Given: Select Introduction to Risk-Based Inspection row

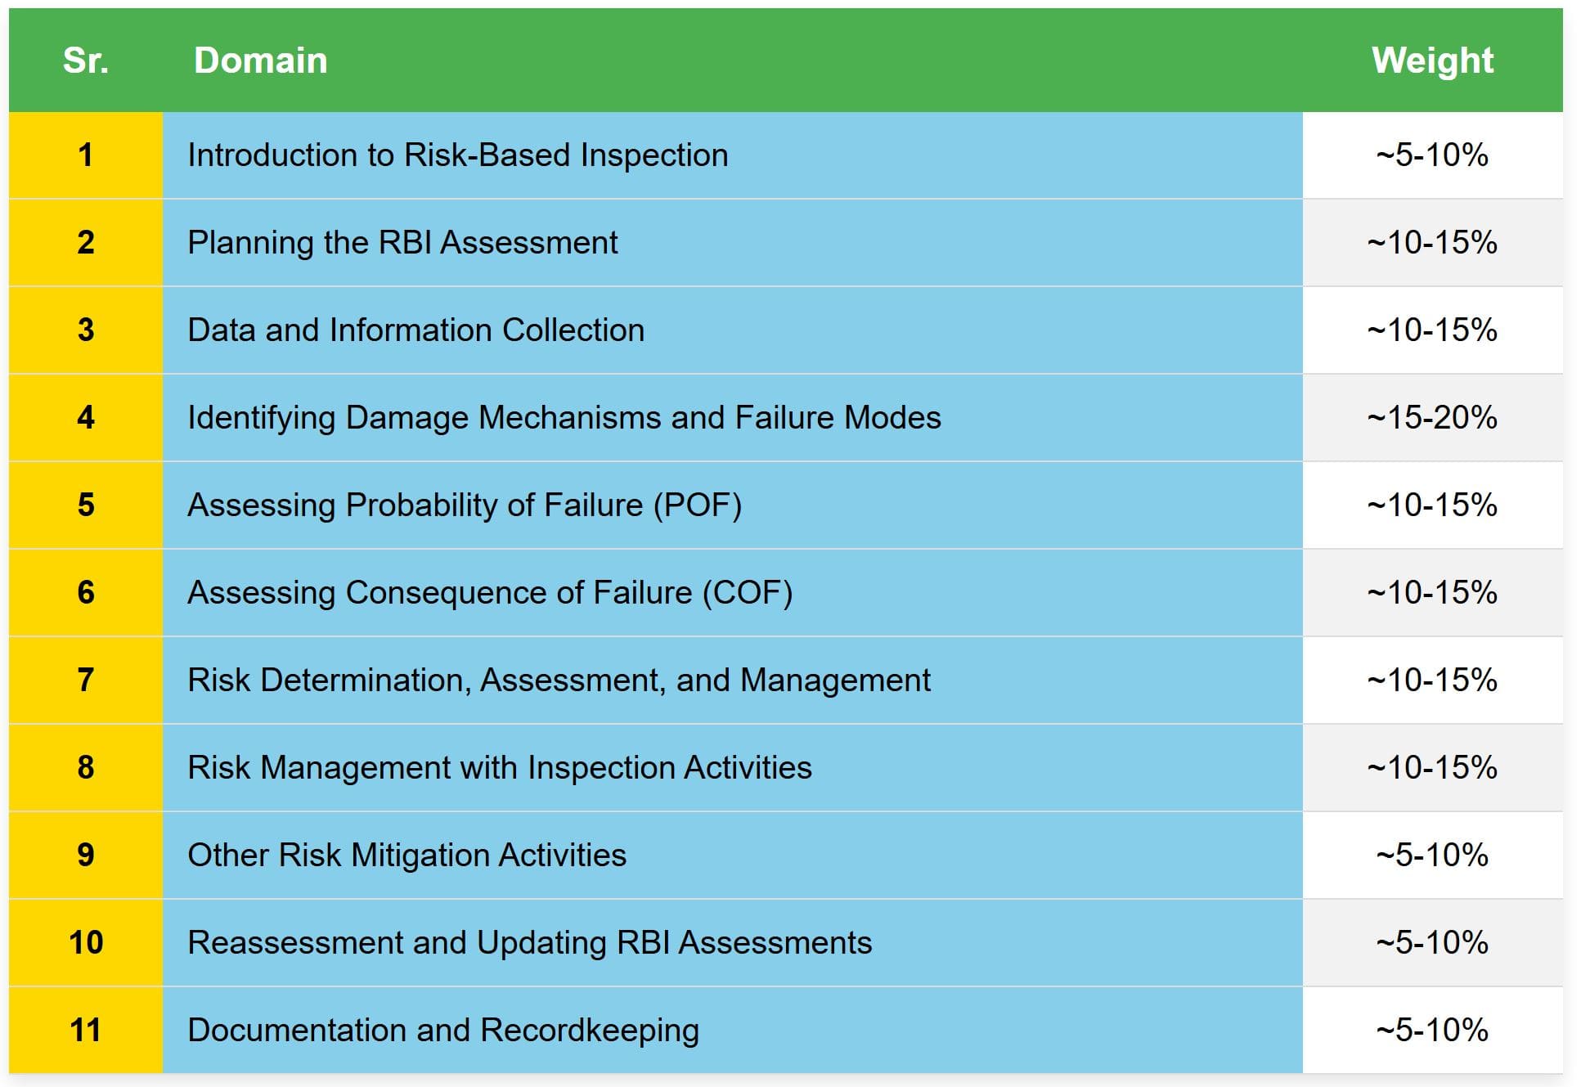Looking at the screenshot, I should [x=785, y=155].
